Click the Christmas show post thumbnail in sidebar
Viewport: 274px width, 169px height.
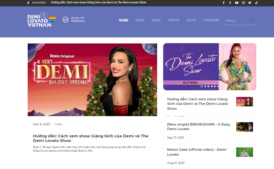click(244, 102)
